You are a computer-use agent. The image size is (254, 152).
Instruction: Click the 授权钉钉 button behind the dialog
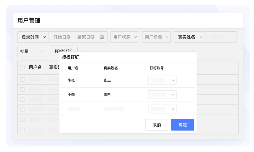(63, 49)
